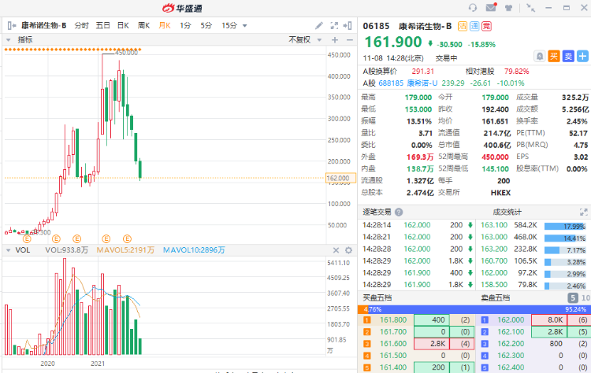591x373 pixels.
Task: Select the 月K chart tab
Action: coord(165,26)
